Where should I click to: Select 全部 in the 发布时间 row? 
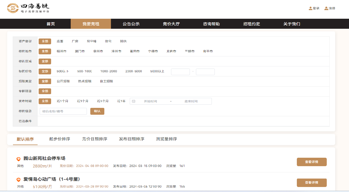45,101
